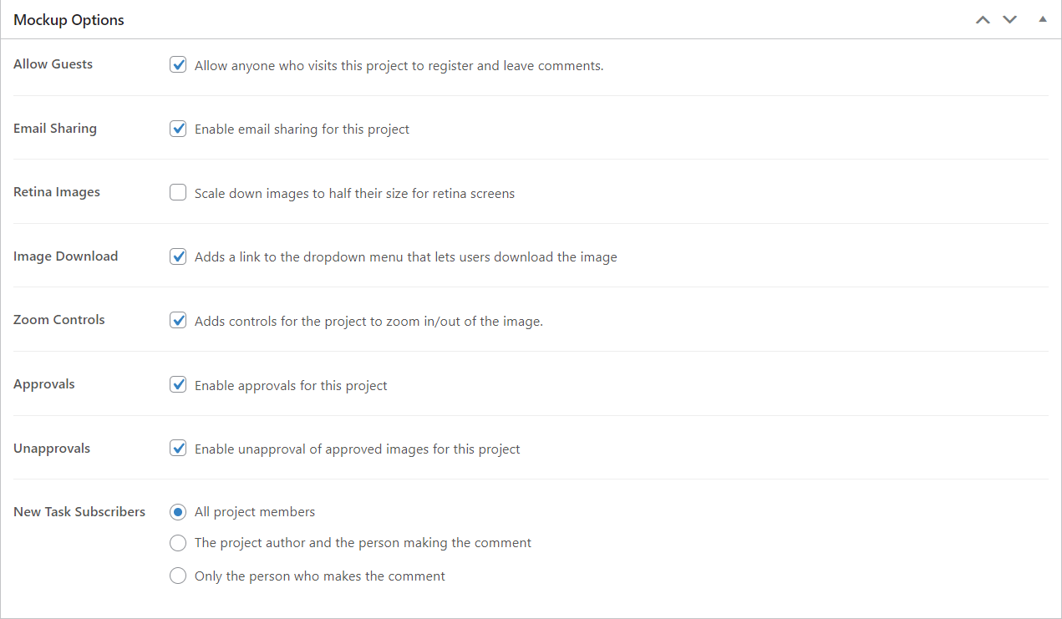Screen dimensions: 1062x619
Task: Choose project author and commenter option
Action: pos(178,543)
